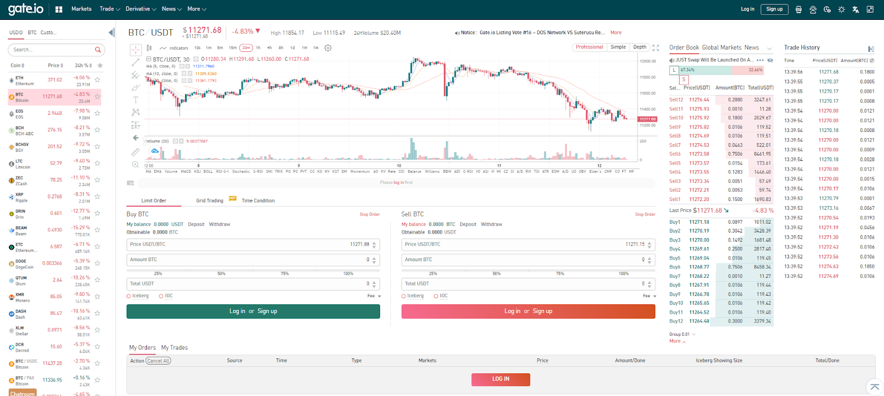Collapse the coin list side panel arrow
The width and height of the screenshot is (884, 396).
coord(111,33)
